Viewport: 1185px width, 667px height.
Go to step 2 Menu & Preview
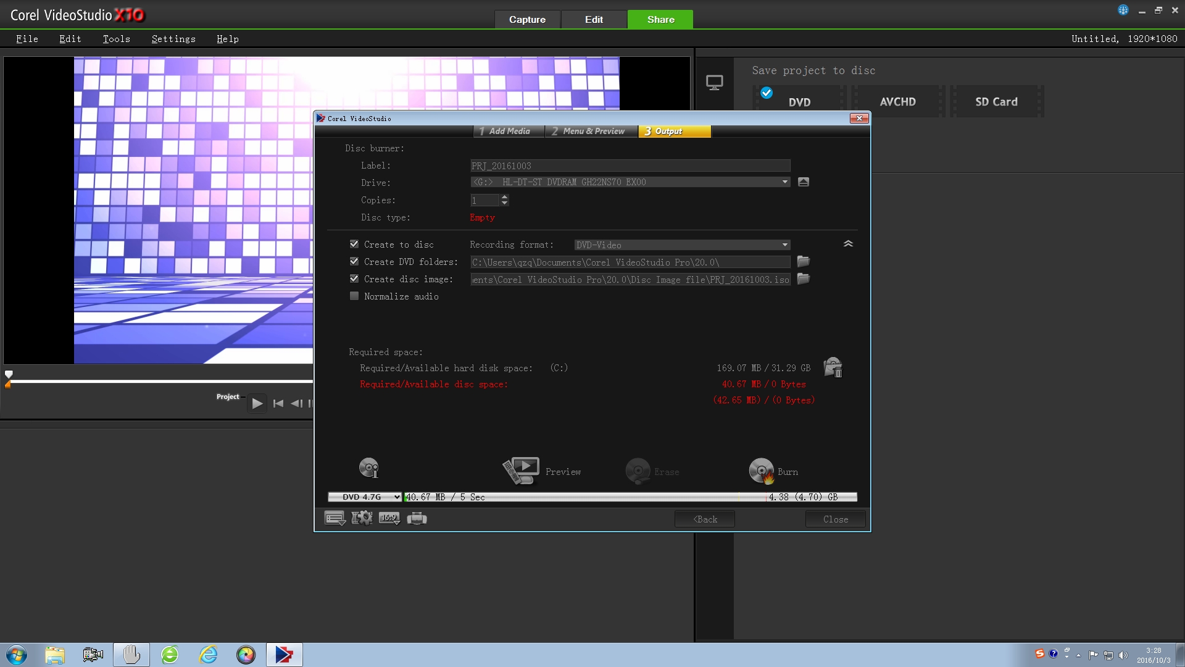tap(591, 131)
